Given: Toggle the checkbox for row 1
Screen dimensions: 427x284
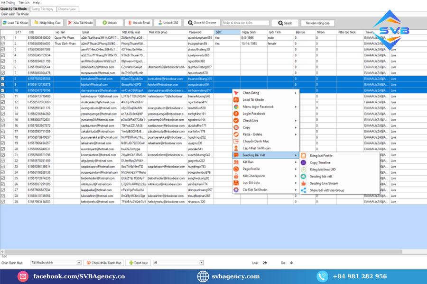Looking at the screenshot, I should [x=3, y=37].
